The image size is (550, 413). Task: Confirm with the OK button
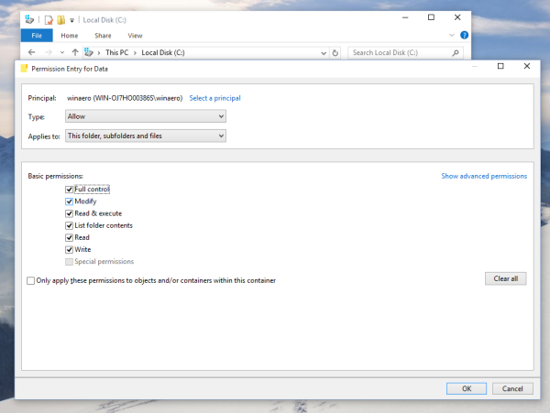[467, 388]
